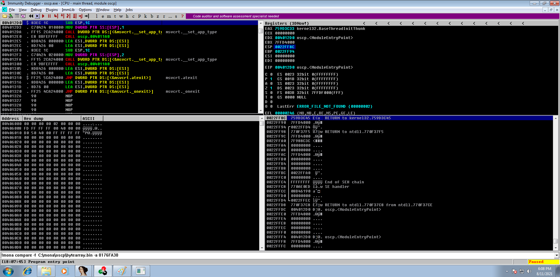Show patches with the 'P' icon
The image size is (560, 277).
click(x=139, y=16)
